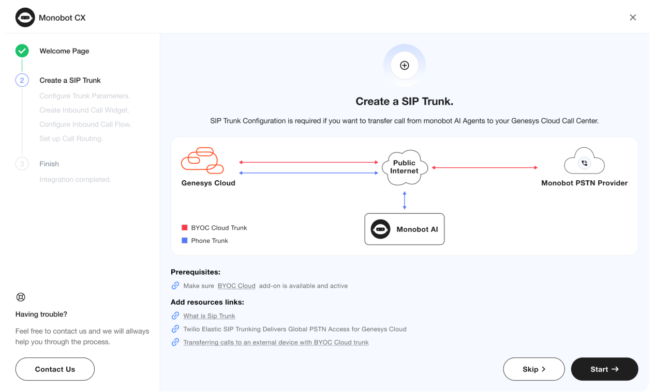
Task: Click the Genesys Cloud orange logo
Action: (x=202, y=161)
